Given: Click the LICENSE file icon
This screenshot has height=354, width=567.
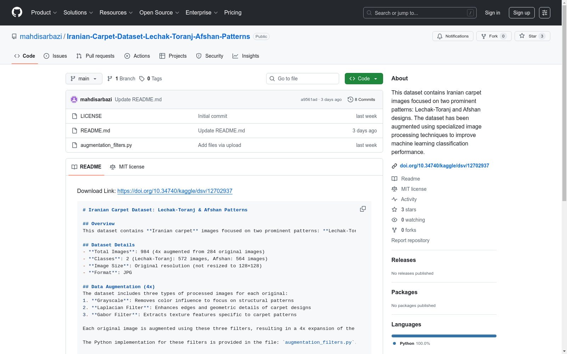Looking at the screenshot, I should tap(74, 116).
